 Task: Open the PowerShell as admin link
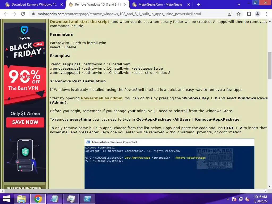[102, 98]
